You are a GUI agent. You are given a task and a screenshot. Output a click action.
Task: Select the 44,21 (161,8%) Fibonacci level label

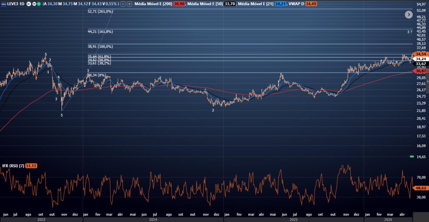[x=100, y=31]
